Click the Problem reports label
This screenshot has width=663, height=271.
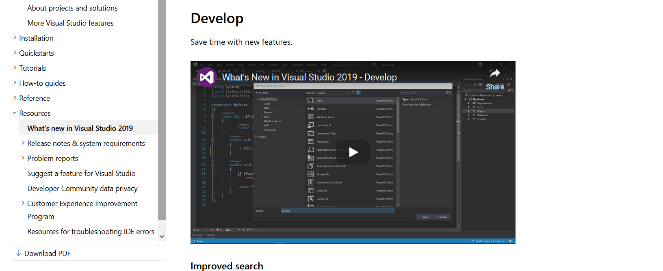[52, 158]
